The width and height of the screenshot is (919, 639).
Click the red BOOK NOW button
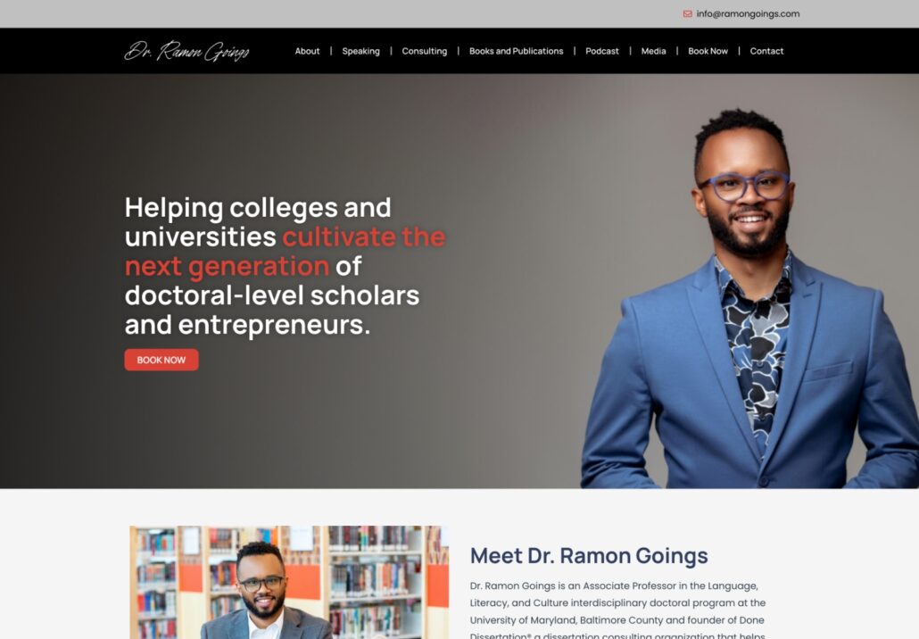point(161,360)
